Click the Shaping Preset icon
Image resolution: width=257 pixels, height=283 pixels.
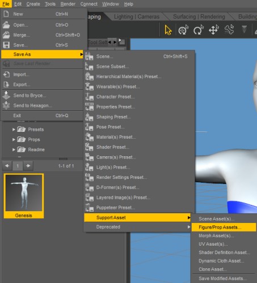89,117
